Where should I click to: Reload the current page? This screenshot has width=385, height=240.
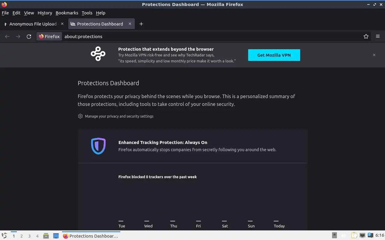tap(29, 36)
